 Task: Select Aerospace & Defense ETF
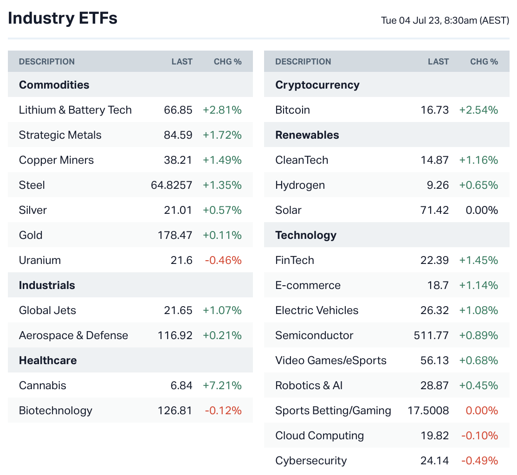[x=73, y=335]
